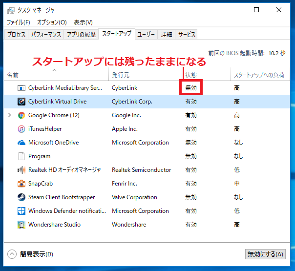
Task: Click the Realtek HD audio speaker icon
Action: click(21, 170)
